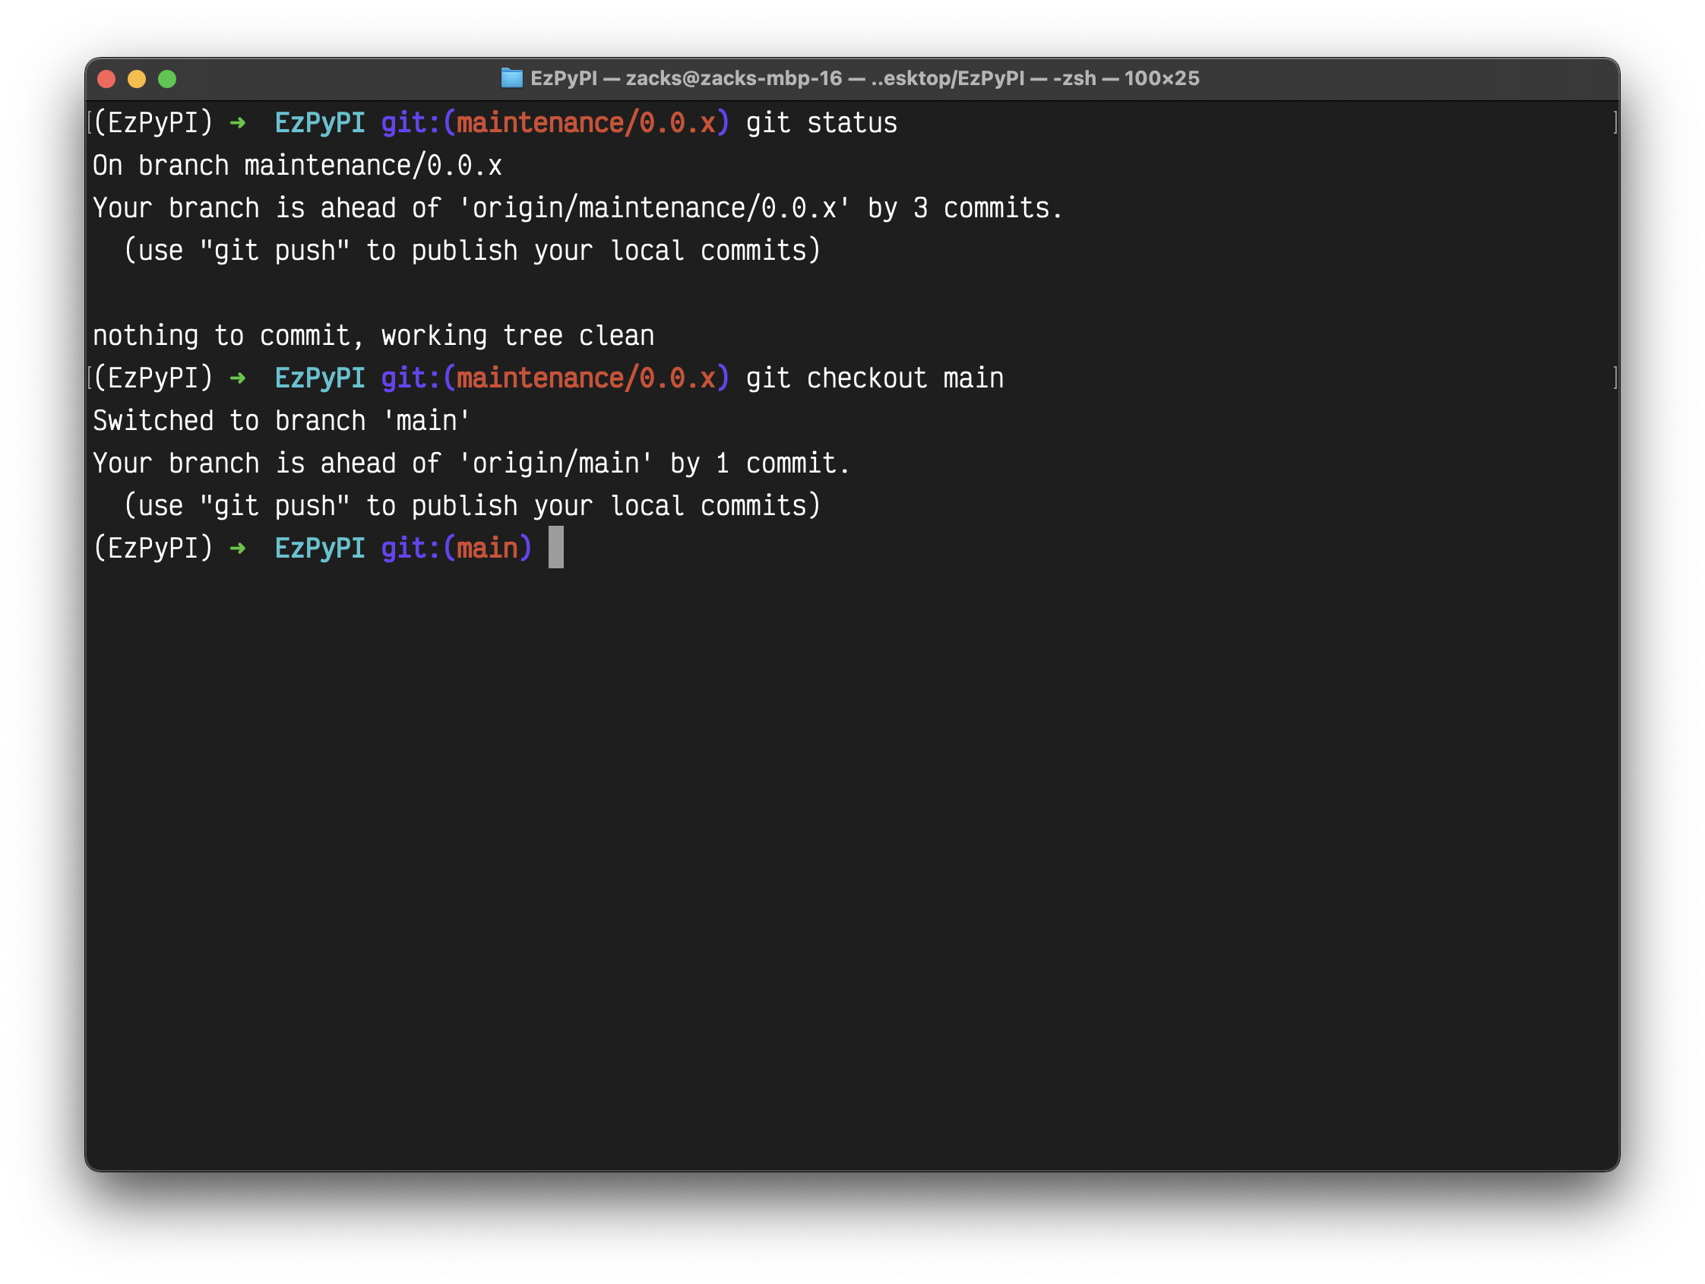Screen dimensions: 1705x1284
Task: Click the yellow minimize window button
Action: pyautogui.click(x=137, y=78)
